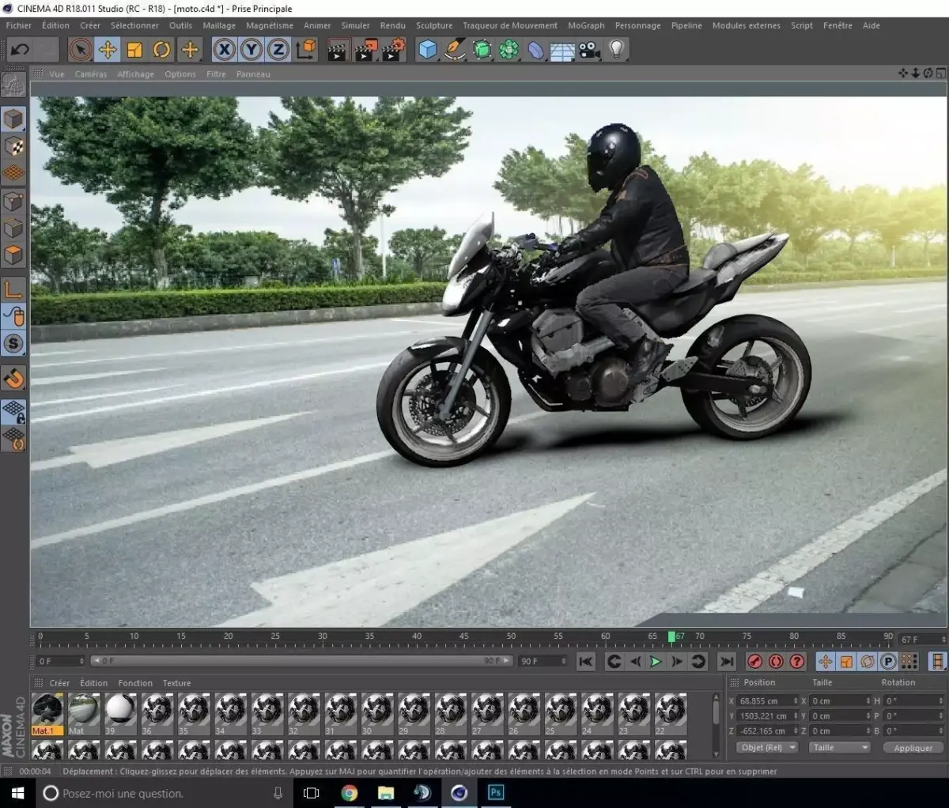
Task: Open the Taille dropdown below coordinates
Action: [839, 748]
